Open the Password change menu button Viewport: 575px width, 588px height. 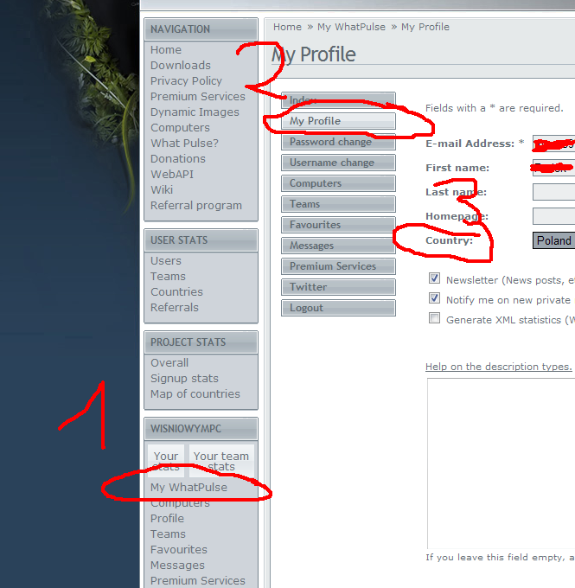pyautogui.click(x=338, y=142)
